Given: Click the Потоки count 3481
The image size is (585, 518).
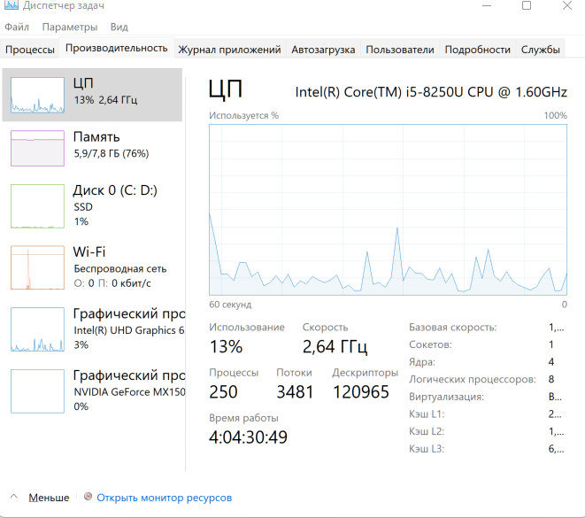Looking at the screenshot, I should tap(295, 392).
